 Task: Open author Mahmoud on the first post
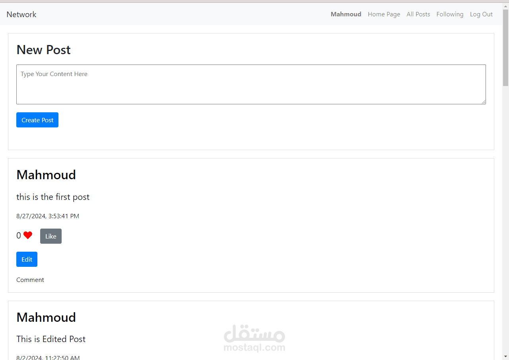tap(46, 175)
